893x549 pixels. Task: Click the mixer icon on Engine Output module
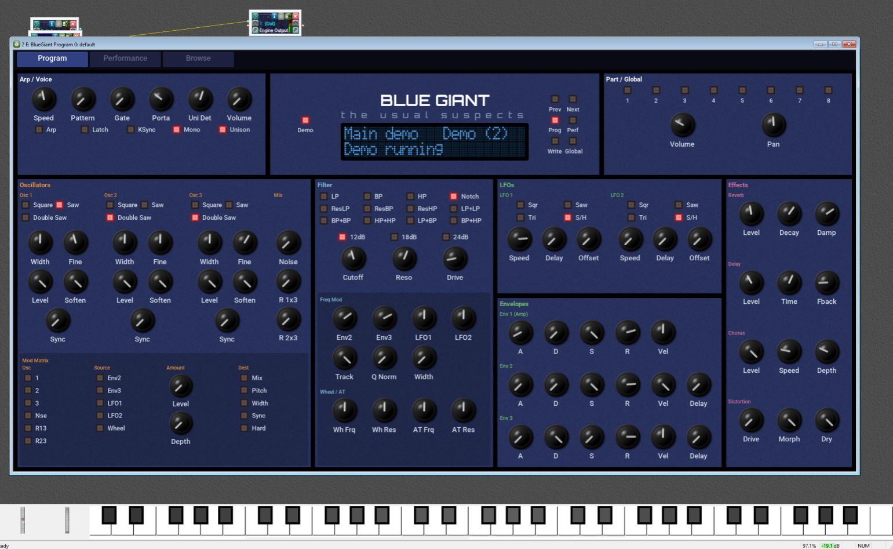pos(288,16)
